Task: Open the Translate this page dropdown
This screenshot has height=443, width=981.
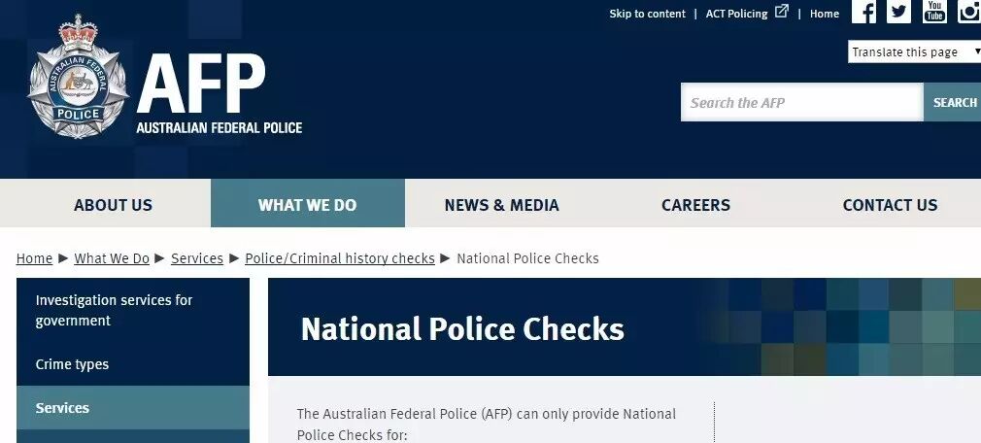Action: [914, 51]
